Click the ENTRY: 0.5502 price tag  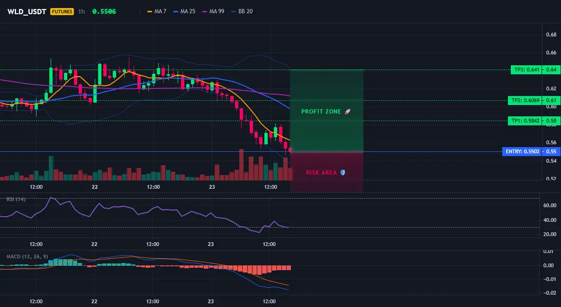pyautogui.click(x=522, y=151)
